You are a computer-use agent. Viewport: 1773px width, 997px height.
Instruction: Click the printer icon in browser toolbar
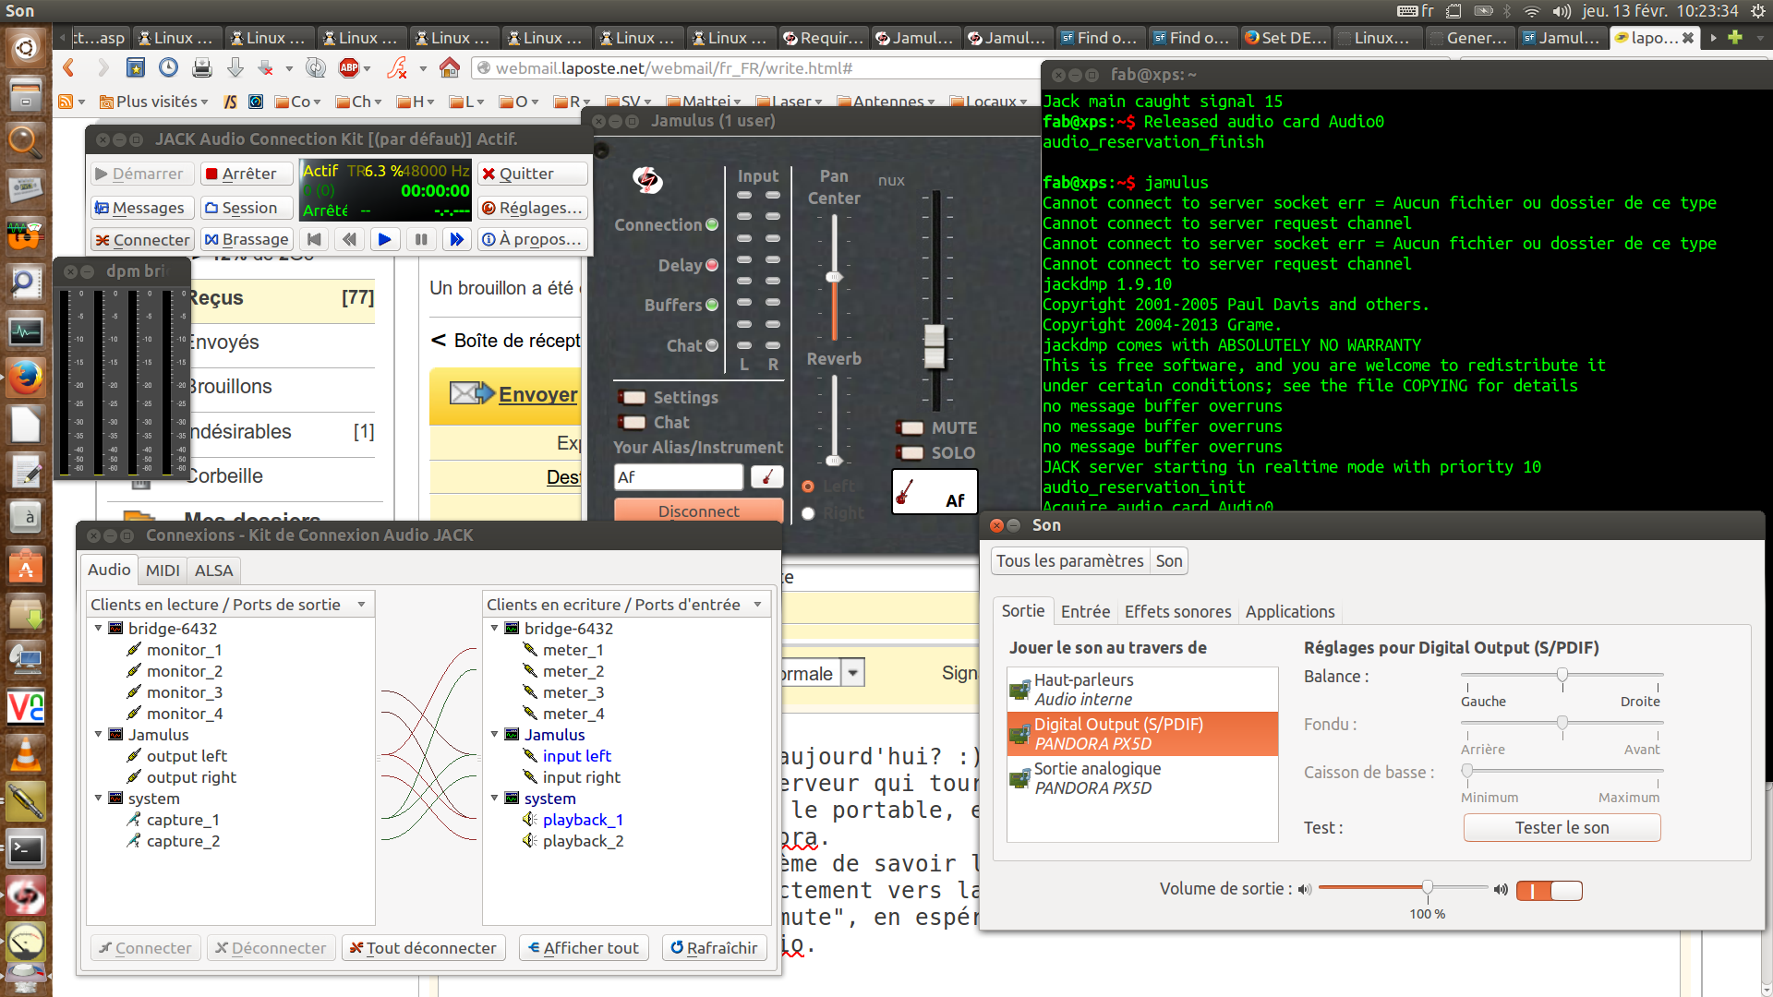[201, 68]
